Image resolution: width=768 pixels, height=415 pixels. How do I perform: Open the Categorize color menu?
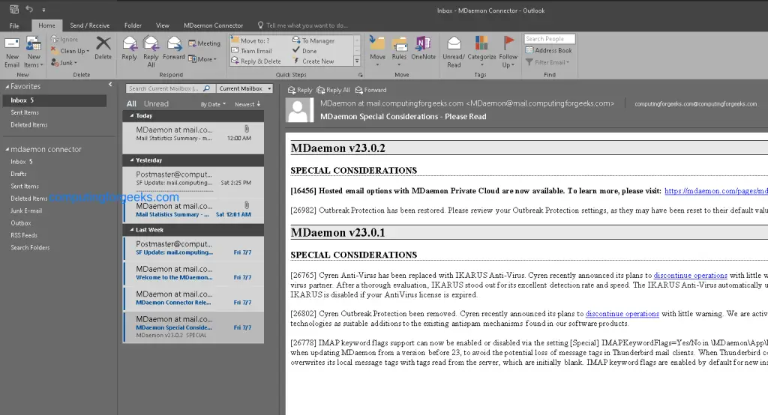click(x=481, y=52)
